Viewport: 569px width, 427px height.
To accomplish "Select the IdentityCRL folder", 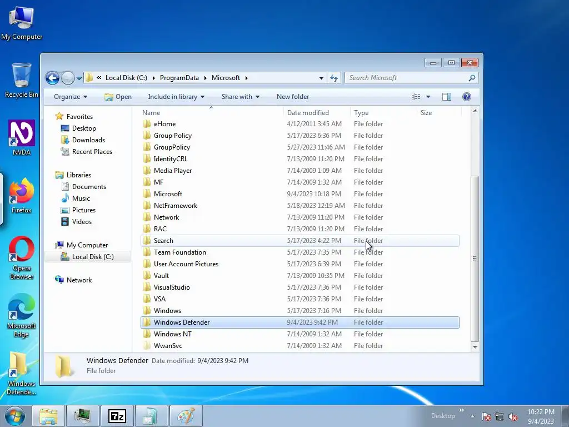I will coord(300,158).
